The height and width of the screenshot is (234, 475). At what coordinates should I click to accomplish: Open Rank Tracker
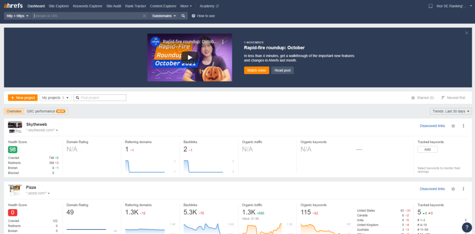pos(135,6)
